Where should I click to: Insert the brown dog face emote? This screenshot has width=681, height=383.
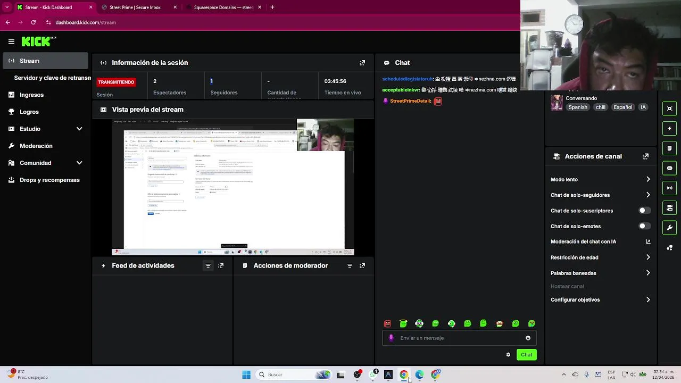click(499, 323)
